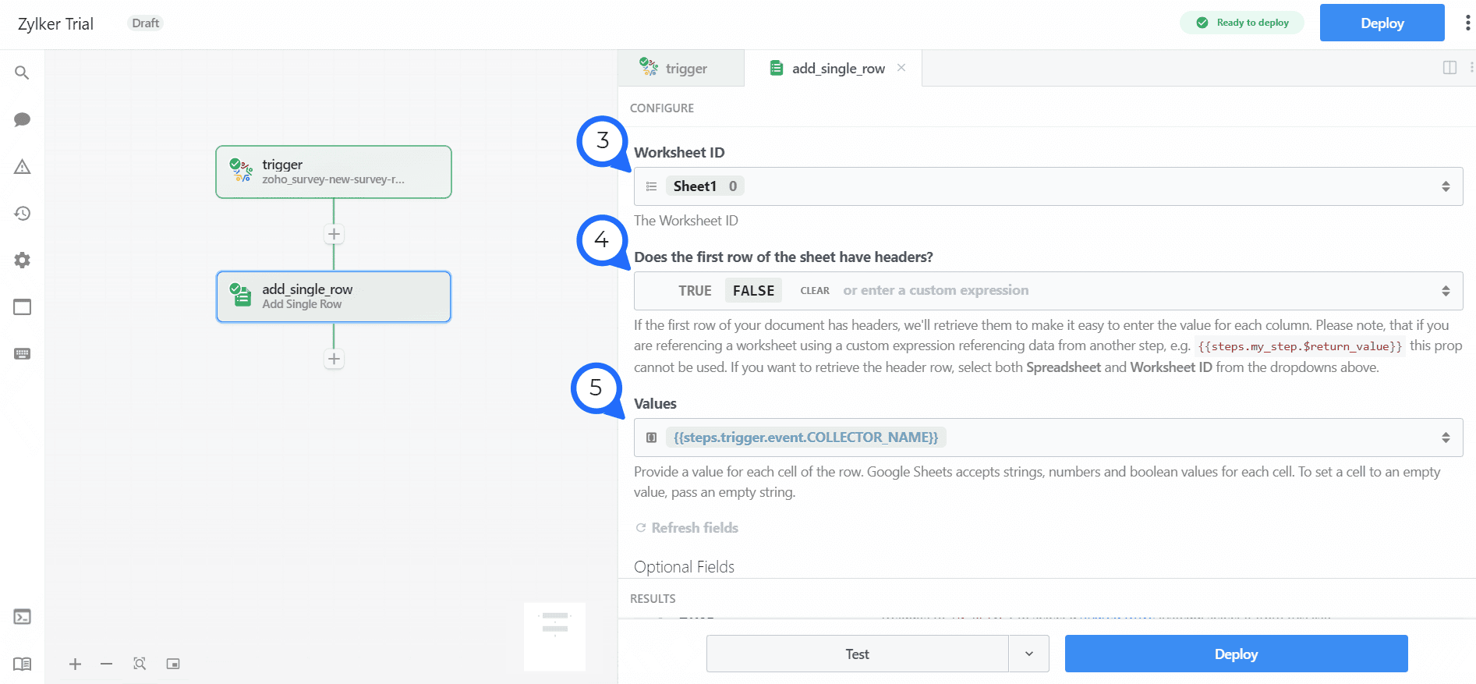Open the comments chat bubble icon
The image size is (1476, 684).
pos(22,119)
